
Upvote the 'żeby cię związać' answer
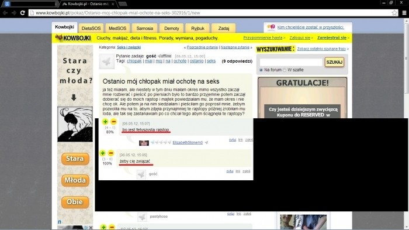102,153
